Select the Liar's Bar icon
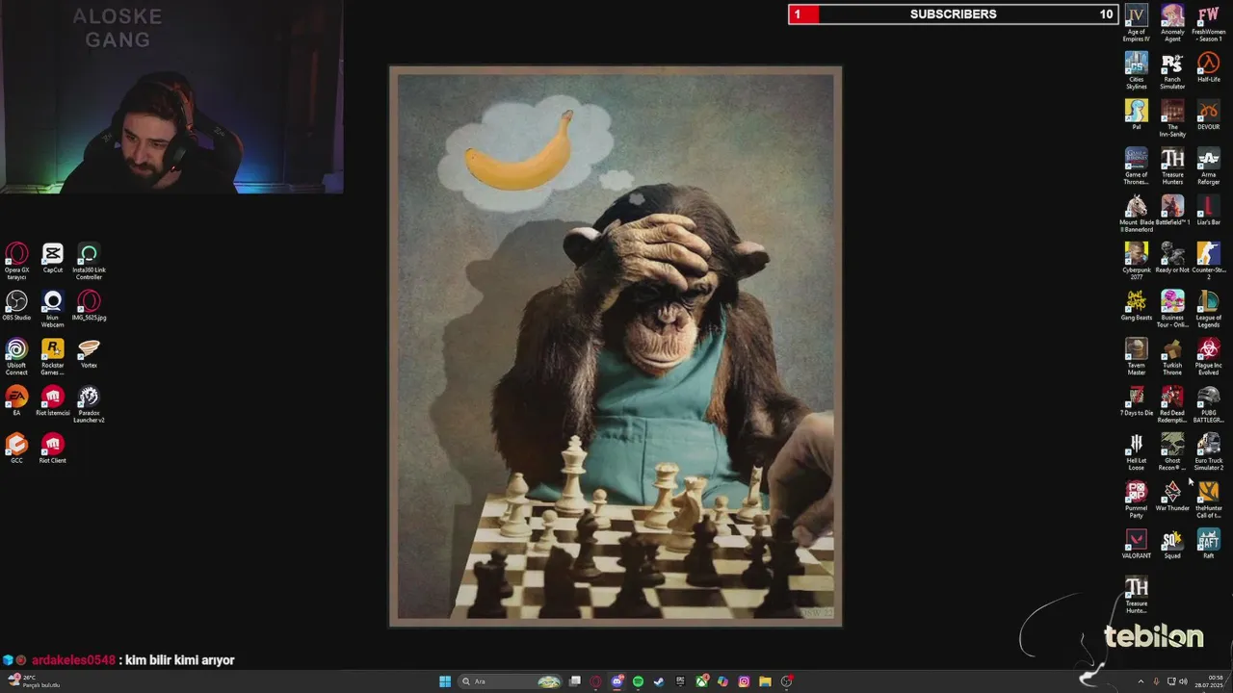Image resolution: width=1233 pixels, height=693 pixels. pos(1209,211)
